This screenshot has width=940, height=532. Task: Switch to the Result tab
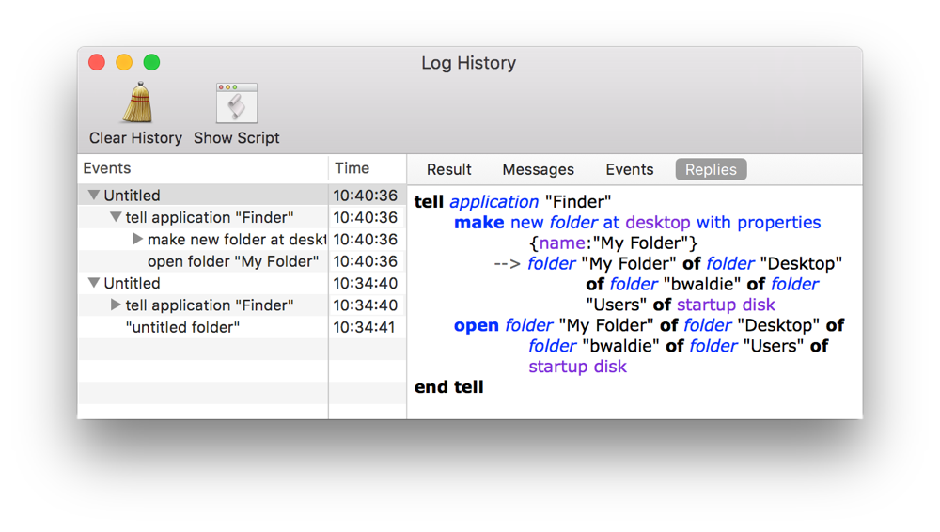coord(448,170)
